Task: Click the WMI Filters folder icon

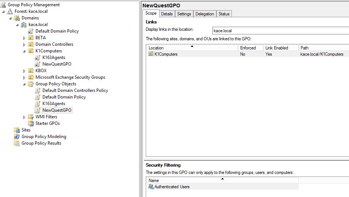Action: click(x=31, y=117)
